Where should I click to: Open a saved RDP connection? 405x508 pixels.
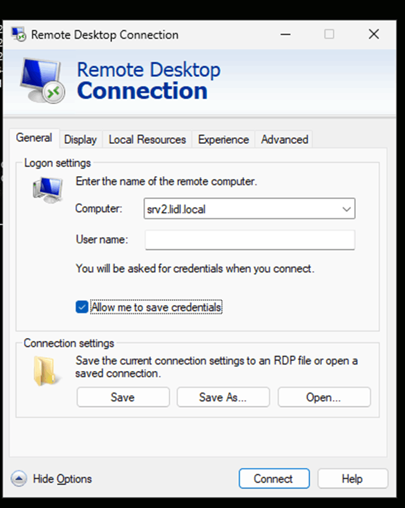tap(324, 397)
